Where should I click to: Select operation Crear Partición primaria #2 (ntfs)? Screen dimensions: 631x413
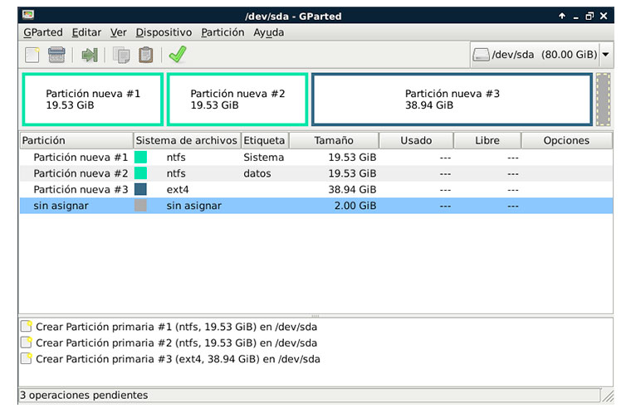(176, 343)
